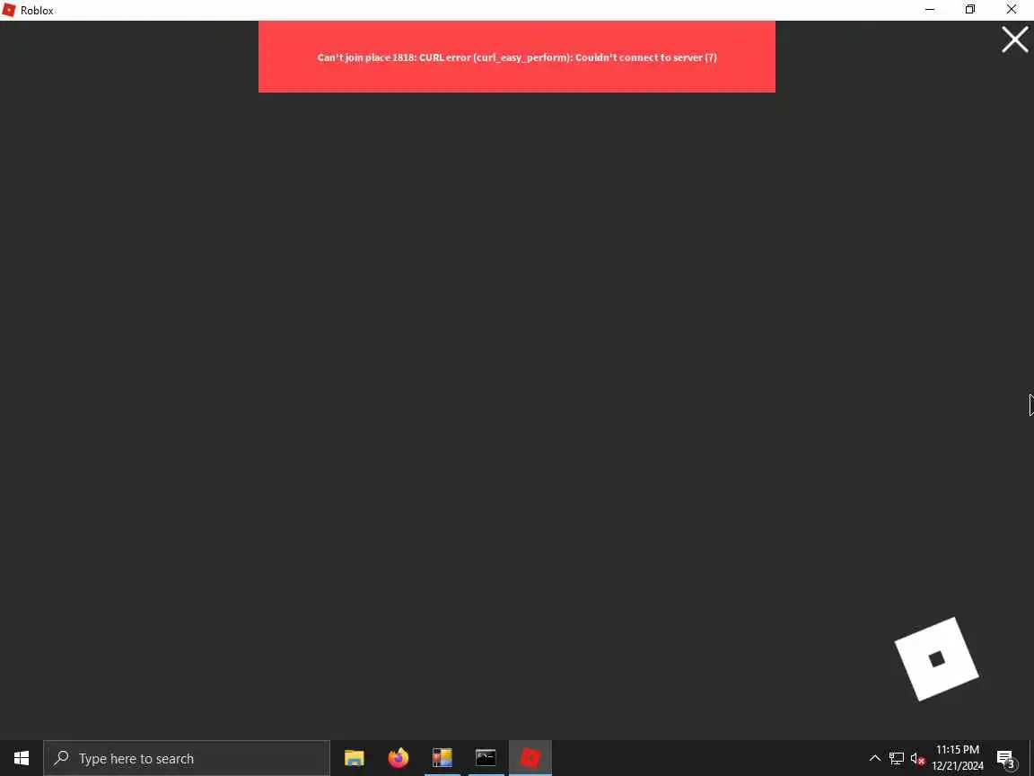Open the Windows Start menu
The image size is (1034, 776).
coord(22,758)
